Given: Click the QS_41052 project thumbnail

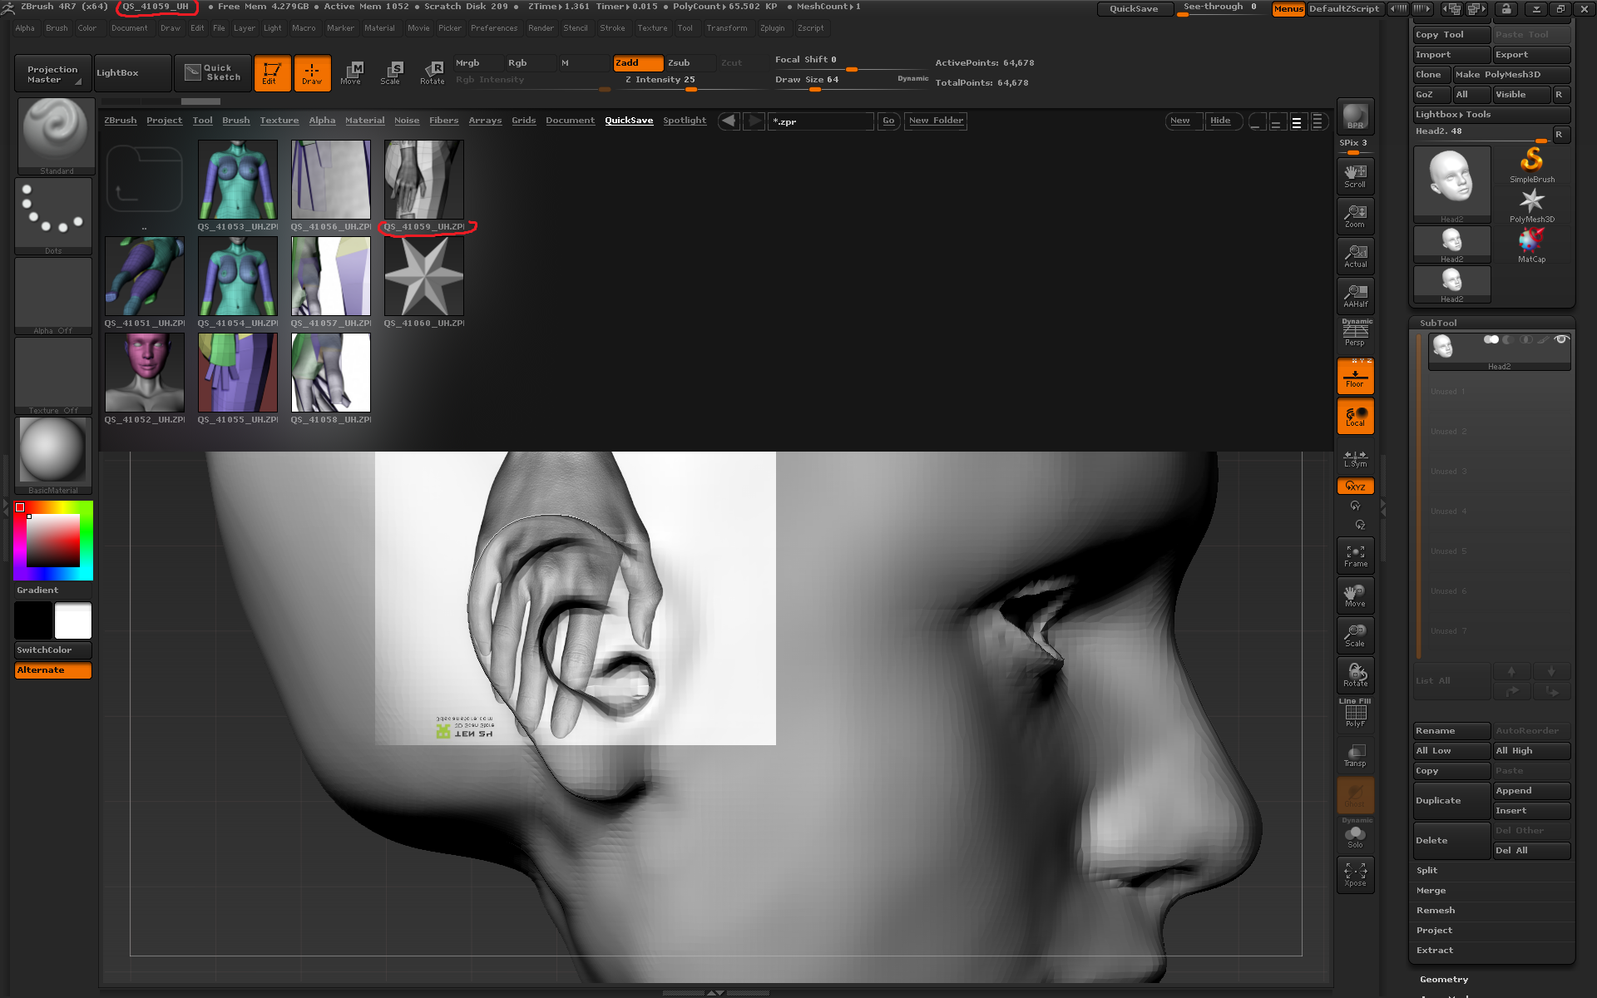Looking at the screenshot, I should tap(146, 373).
